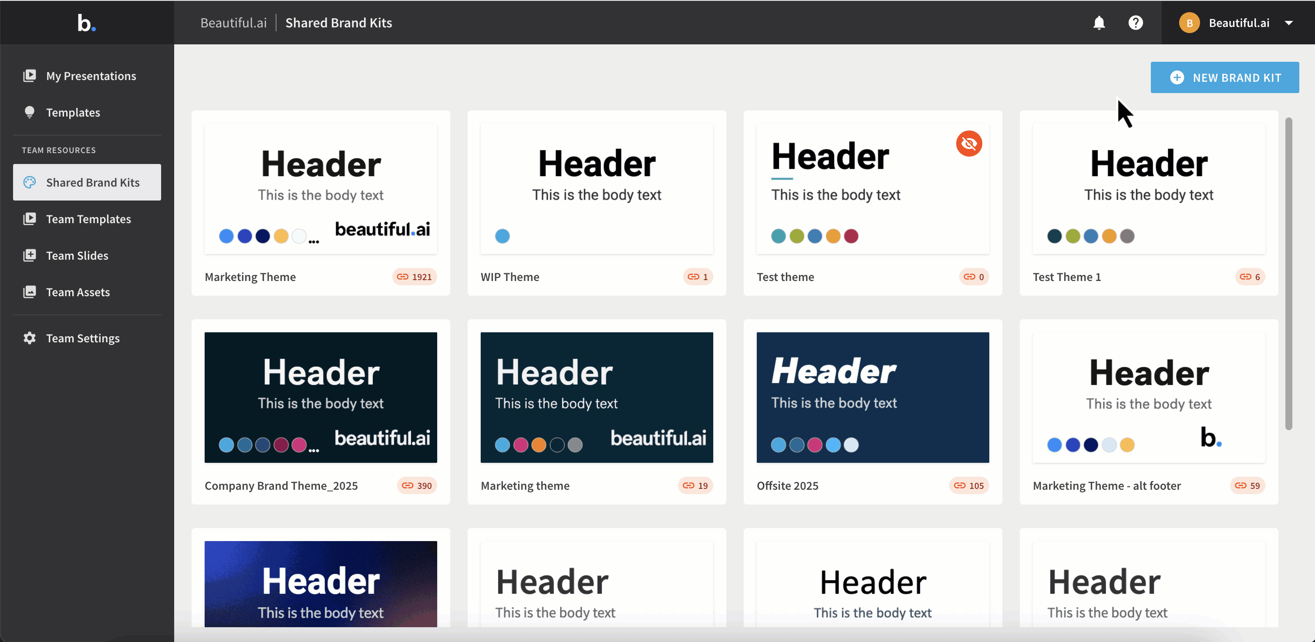Click the 1921 usage link badge
The height and width of the screenshot is (642, 1315).
tap(414, 277)
